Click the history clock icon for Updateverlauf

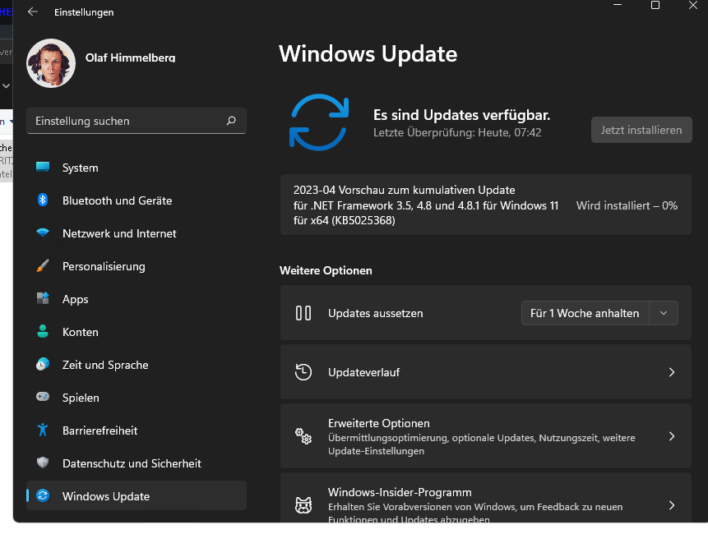click(x=303, y=372)
